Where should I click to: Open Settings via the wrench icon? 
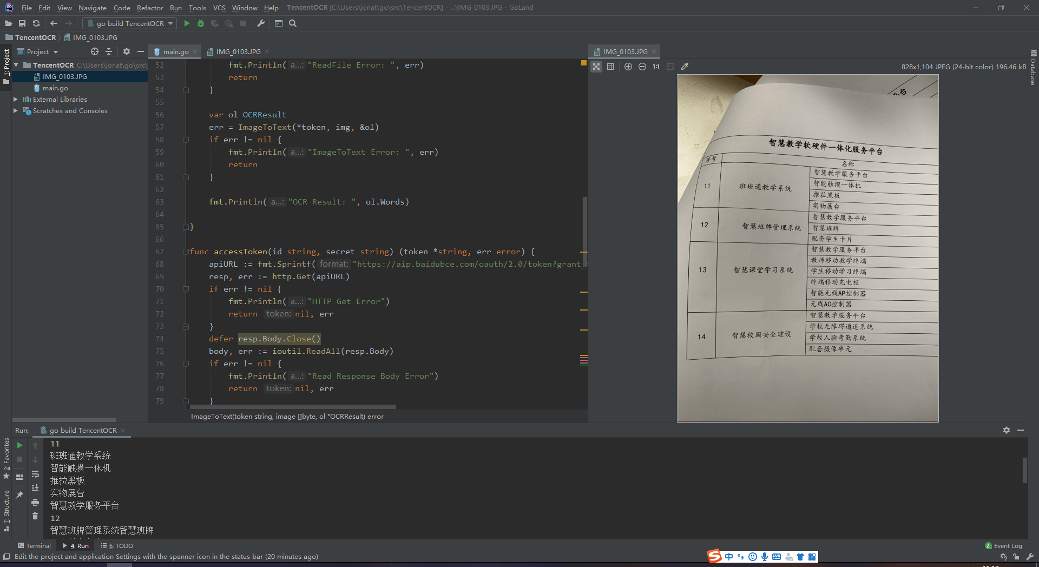pos(261,23)
